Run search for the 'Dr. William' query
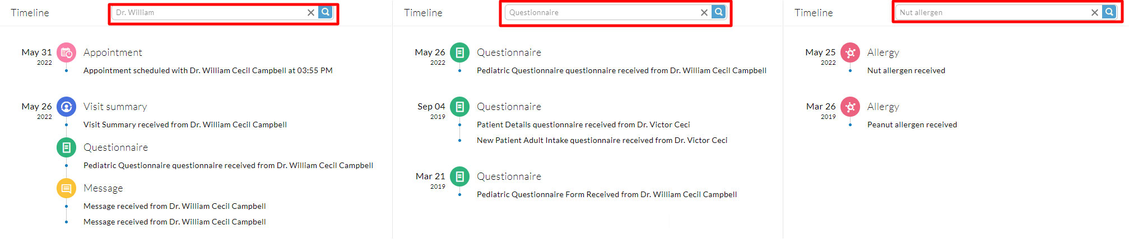The width and height of the screenshot is (1129, 239). 325,12
